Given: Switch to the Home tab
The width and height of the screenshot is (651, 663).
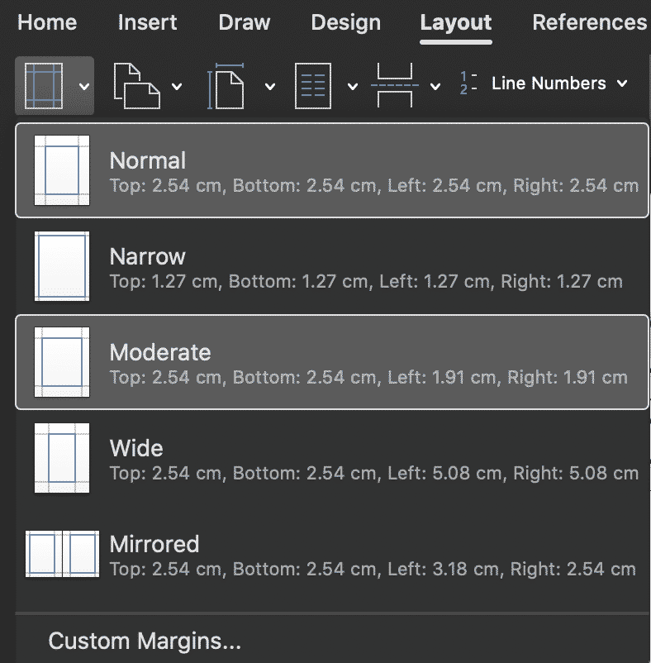Looking at the screenshot, I should [x=46, y=22].
